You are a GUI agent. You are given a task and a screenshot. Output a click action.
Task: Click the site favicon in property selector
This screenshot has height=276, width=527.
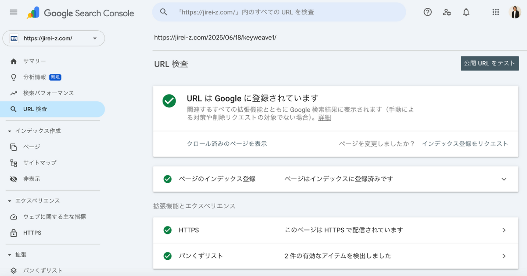14,38
